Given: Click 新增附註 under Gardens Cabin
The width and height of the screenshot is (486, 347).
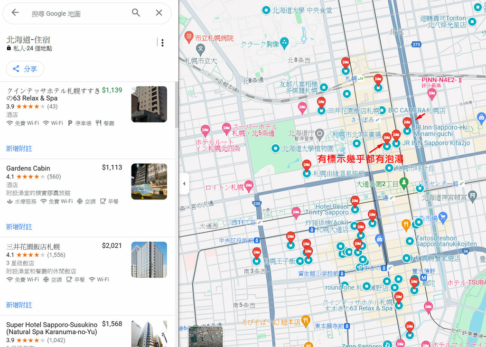Looking at the screenshot, I should (x=19, y=227).
